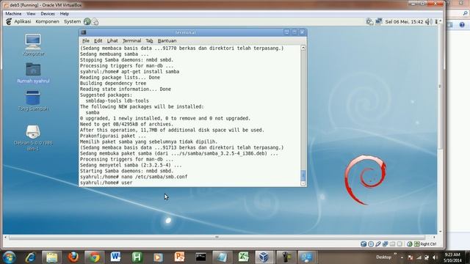470x264 pixels.
Task: Open the green H application on taskbar
Action: [x=137, y=257]
